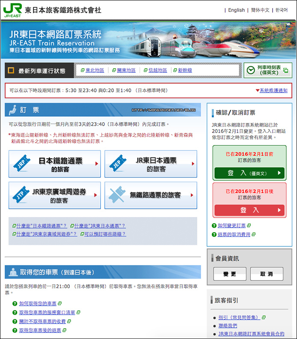Click question icon beside 取得您車票後的退票
297x339 pixels.
tap(15, 330)
